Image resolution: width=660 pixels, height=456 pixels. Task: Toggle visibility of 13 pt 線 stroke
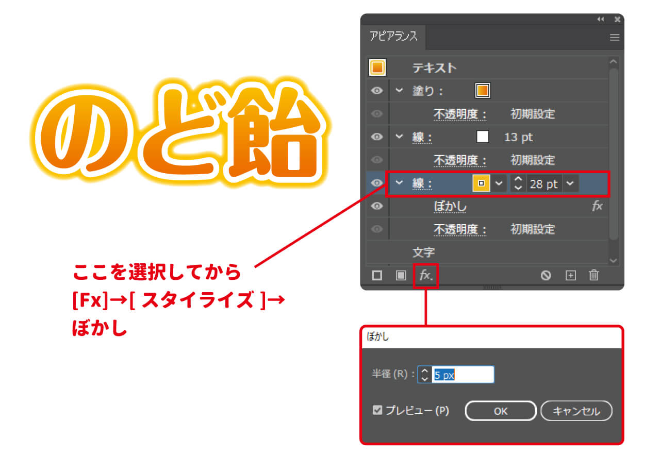(x=377, y=137)
